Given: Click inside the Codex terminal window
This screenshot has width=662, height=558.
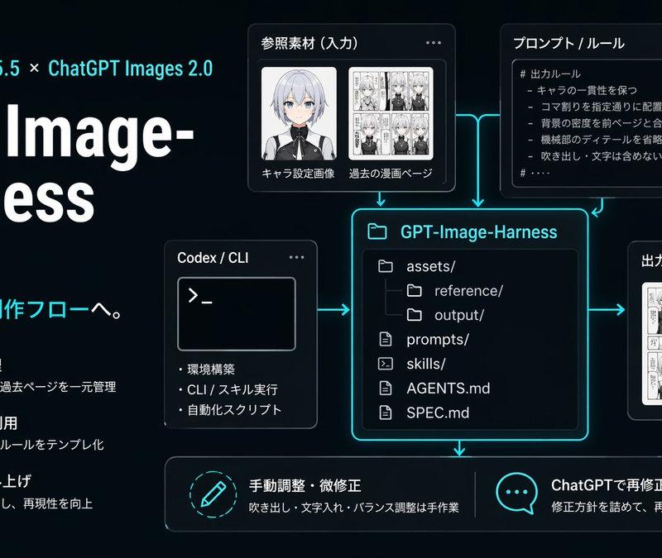Looking at the screenshot, I should (x=237, y=314).
